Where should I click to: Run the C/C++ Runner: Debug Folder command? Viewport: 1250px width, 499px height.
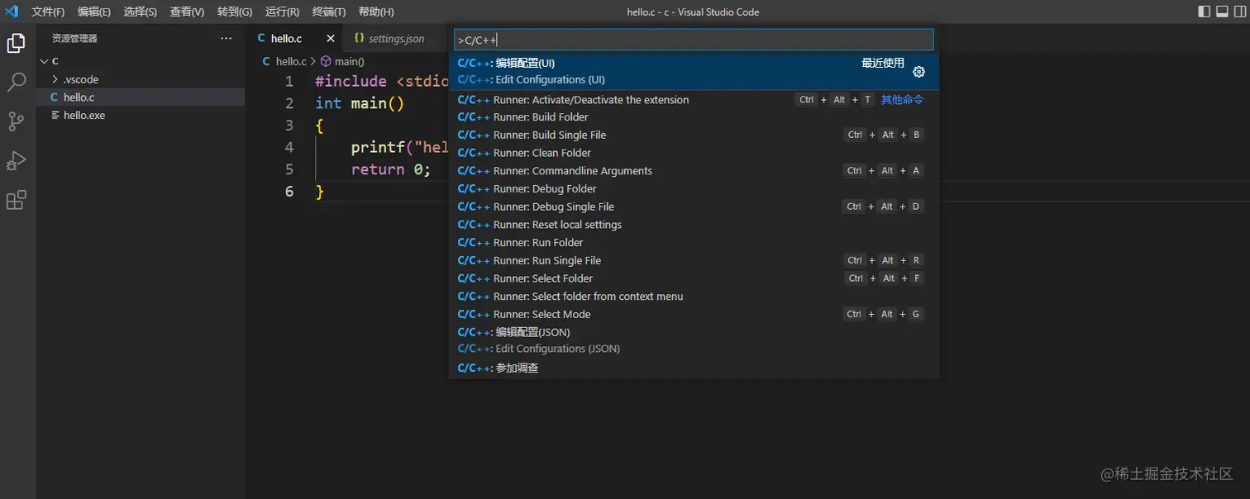pyautogui.click(x=544, y=188)
